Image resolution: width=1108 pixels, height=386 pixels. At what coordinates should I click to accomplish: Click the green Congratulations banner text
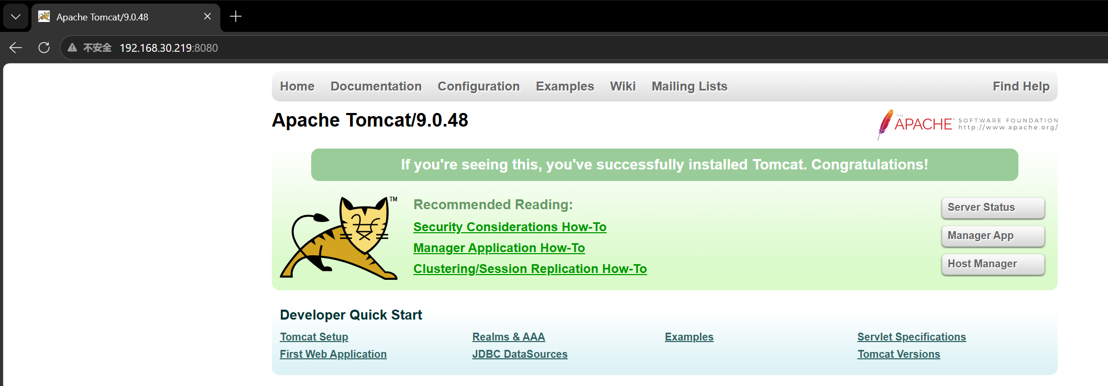coord(664,165)
